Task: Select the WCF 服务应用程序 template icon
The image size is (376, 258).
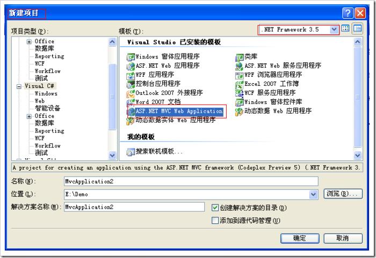Action: (240, 93)
